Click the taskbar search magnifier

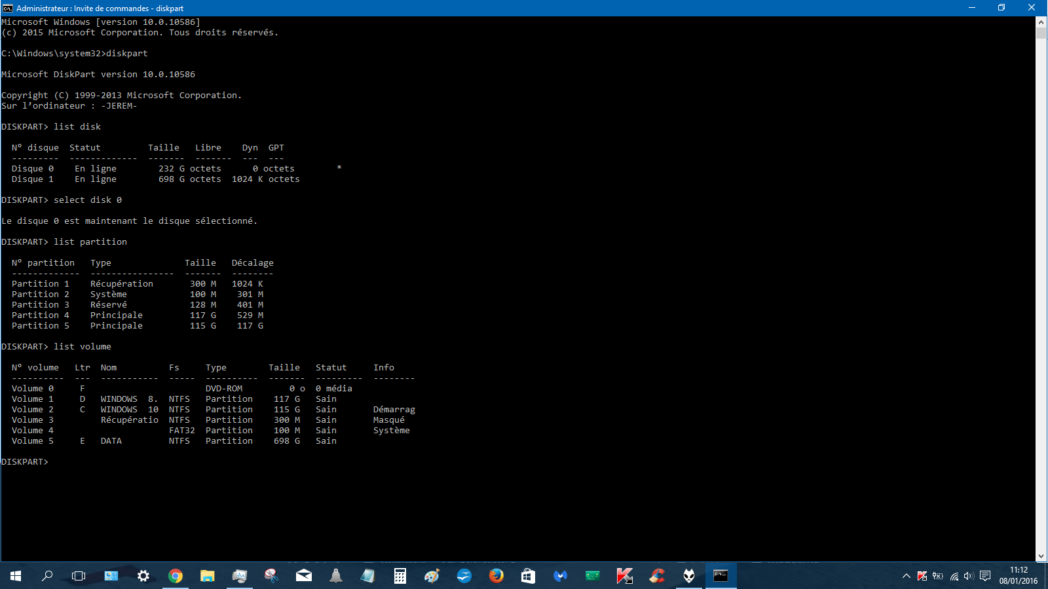(47, 576)
